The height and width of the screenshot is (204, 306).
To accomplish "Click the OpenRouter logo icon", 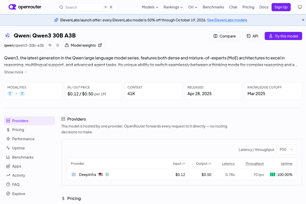I will tap(12, 7).
